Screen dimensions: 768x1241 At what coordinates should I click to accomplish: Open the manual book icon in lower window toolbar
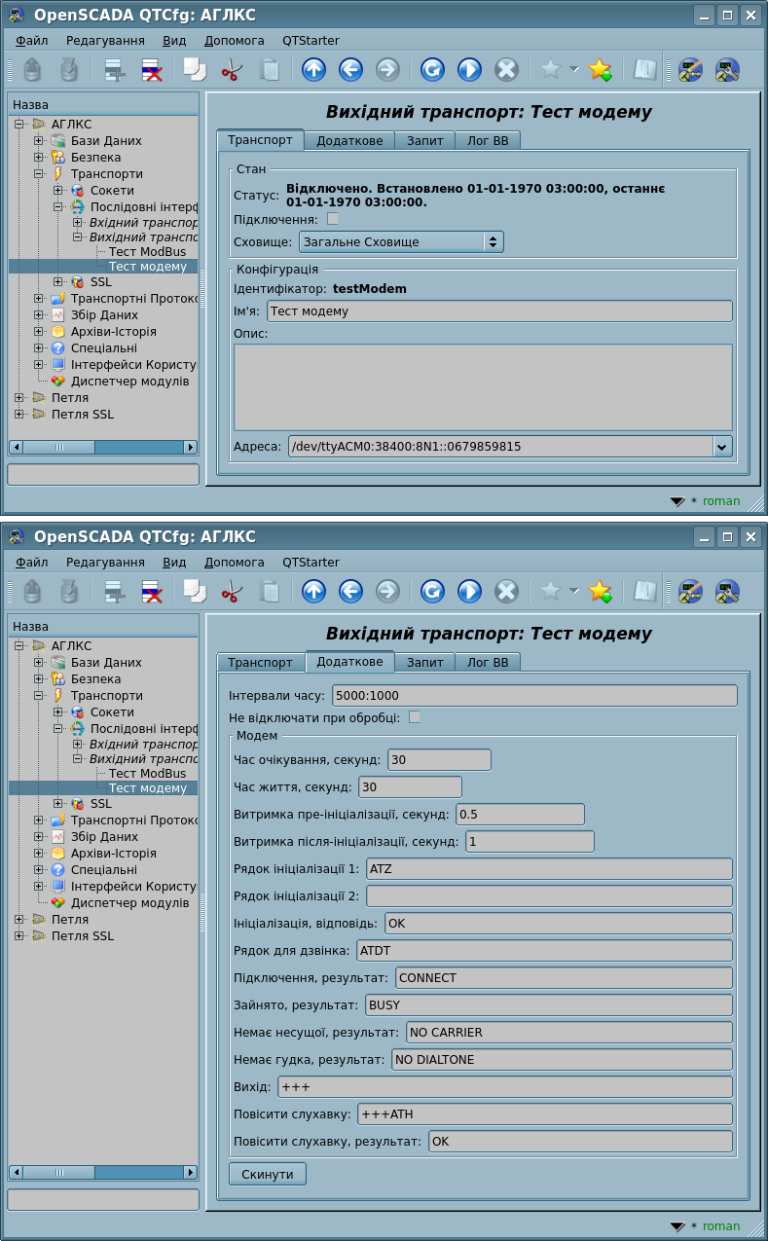point(644,591)
